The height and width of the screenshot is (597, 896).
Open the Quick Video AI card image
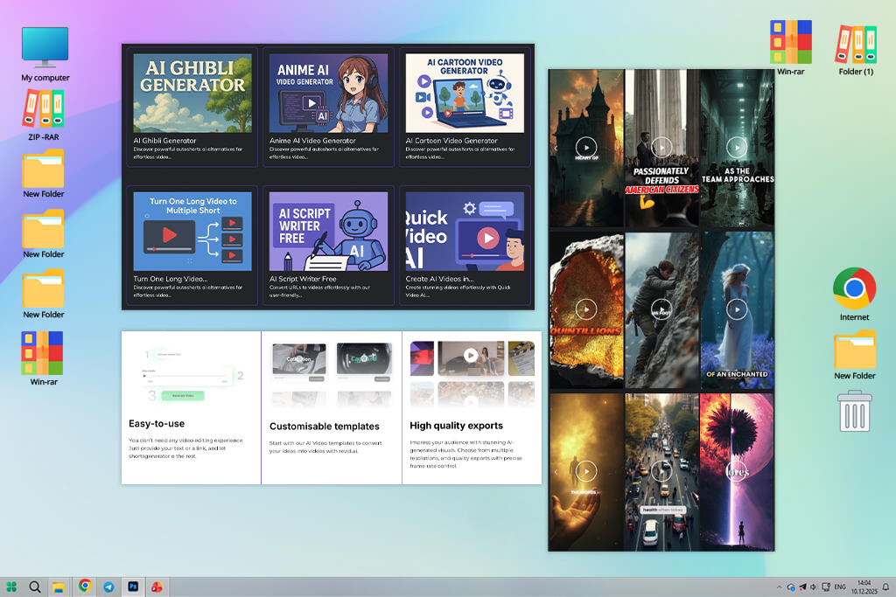pos(465,231)
